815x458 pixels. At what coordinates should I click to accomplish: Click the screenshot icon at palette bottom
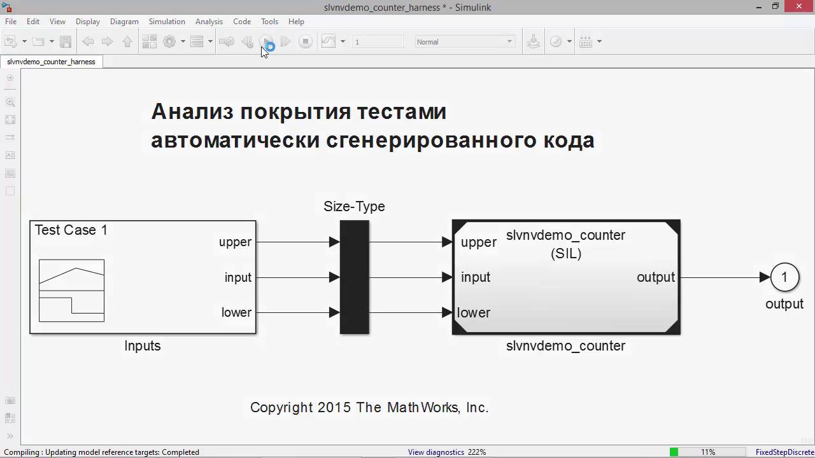(10, 401)
